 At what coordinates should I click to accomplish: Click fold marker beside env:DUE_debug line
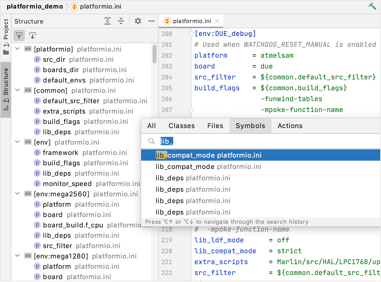[191, 34]
